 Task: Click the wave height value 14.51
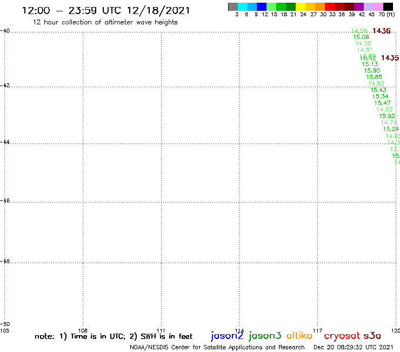(365, 50)
